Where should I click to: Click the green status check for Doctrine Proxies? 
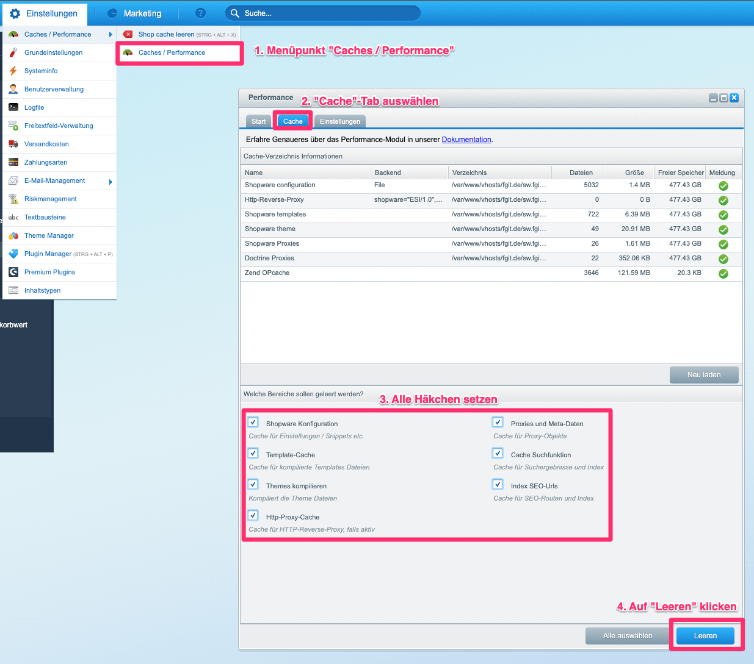pos(723,259)
